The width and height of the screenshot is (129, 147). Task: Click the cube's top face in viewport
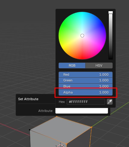[61, 130]
